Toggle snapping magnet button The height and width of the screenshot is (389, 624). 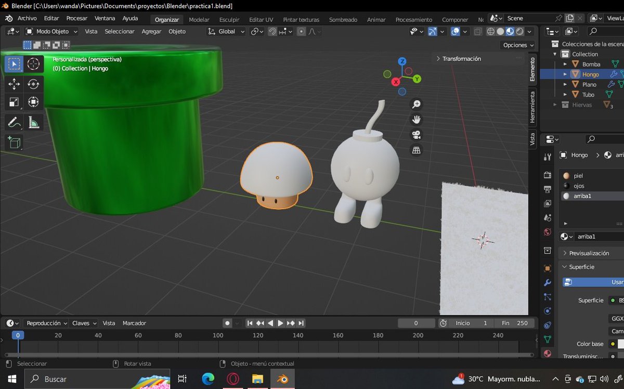[272, 31]
